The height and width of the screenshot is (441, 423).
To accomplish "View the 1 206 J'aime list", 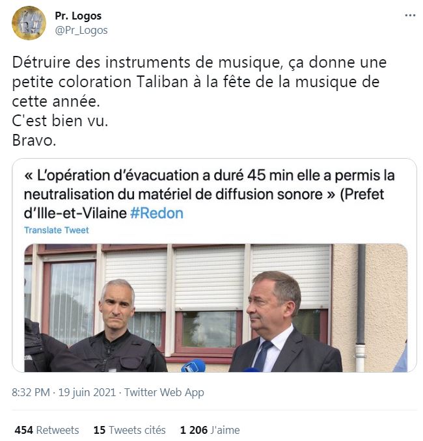I will click(x=210, y=430).
